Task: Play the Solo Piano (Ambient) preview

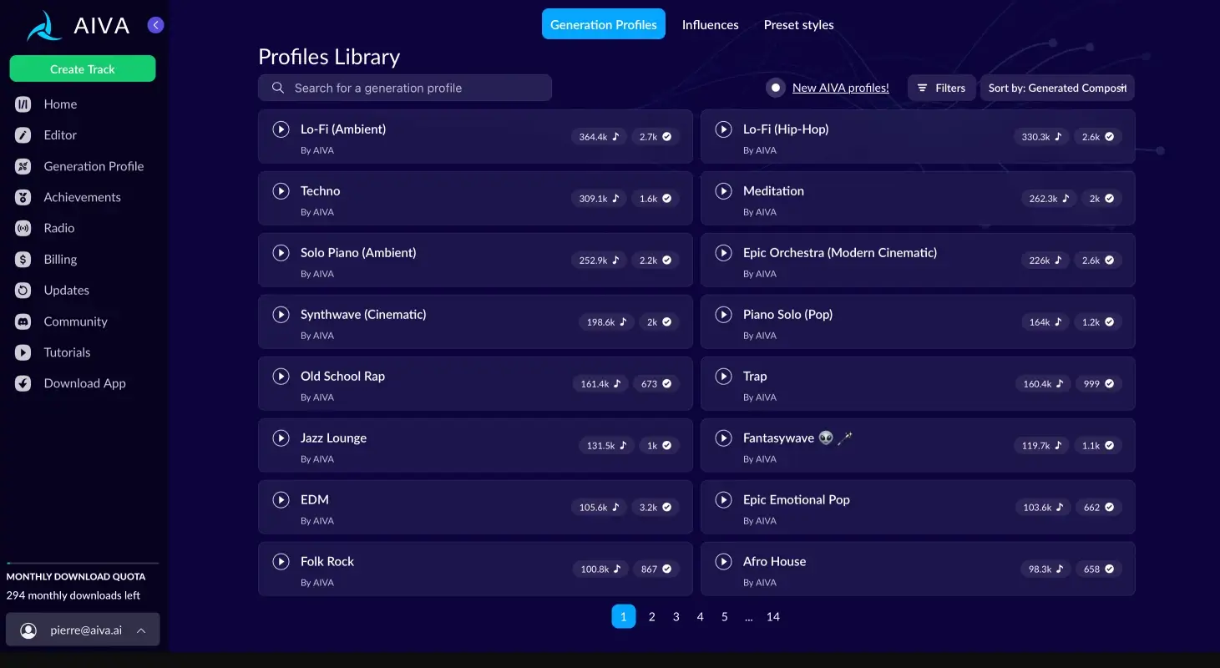Action: tap(281, 253)
